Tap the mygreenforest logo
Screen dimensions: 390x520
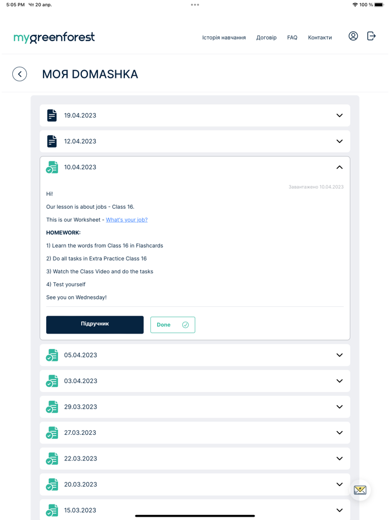click(x=54, y=37)
